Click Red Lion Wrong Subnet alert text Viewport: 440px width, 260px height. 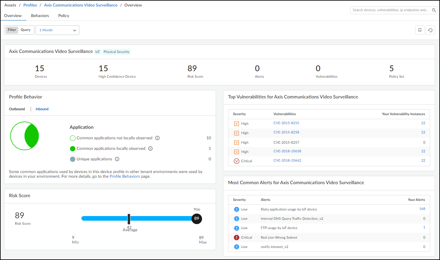(x=279, y=237)
